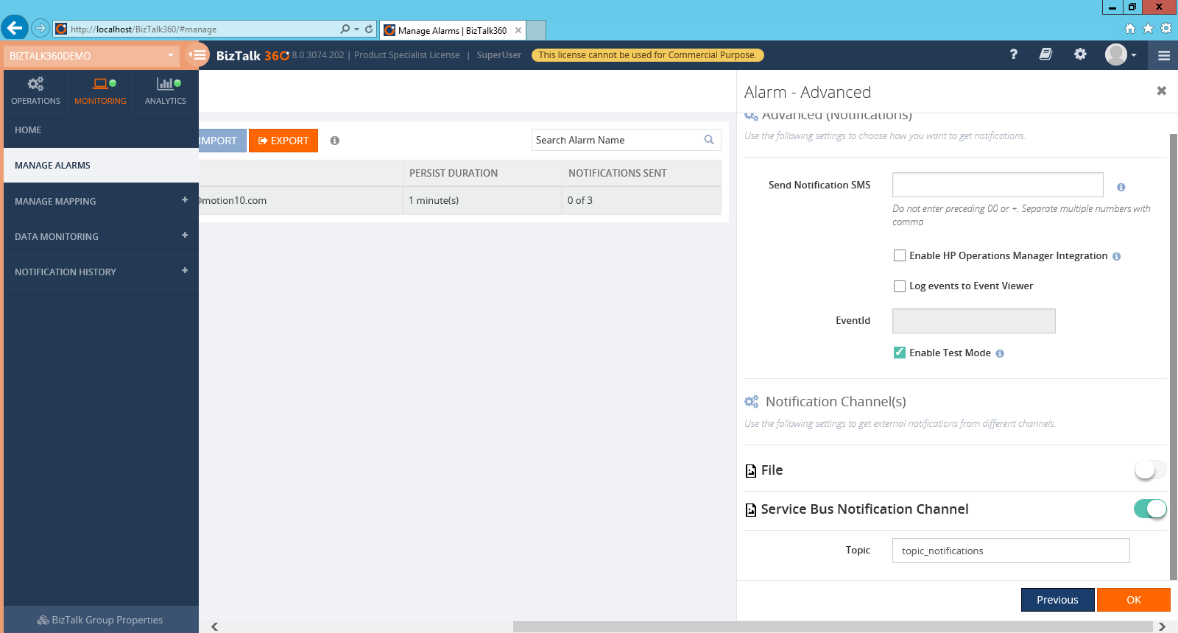Switch to the MONITORING section
Viewport: 1178px width, 633px height.
click(100, 91)
